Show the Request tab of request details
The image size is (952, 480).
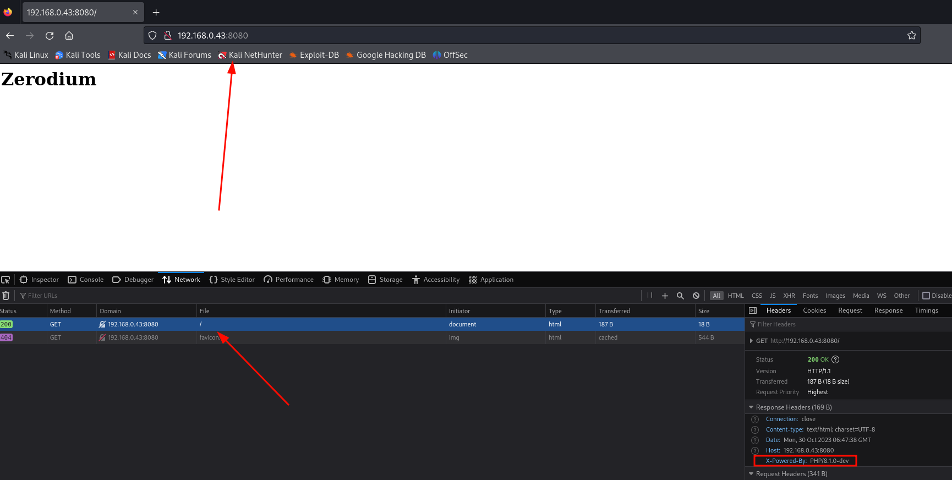pos(850,310)
